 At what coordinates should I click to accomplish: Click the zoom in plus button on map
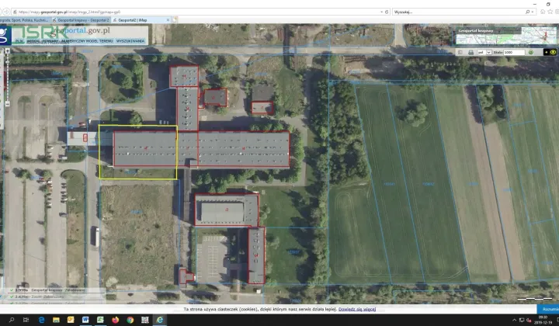click(x=7, y=51)
